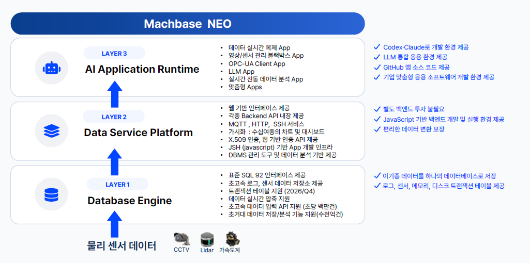Click the Lidar caption text
Viewport: 530px width, 263px height.
coord(207,250)
